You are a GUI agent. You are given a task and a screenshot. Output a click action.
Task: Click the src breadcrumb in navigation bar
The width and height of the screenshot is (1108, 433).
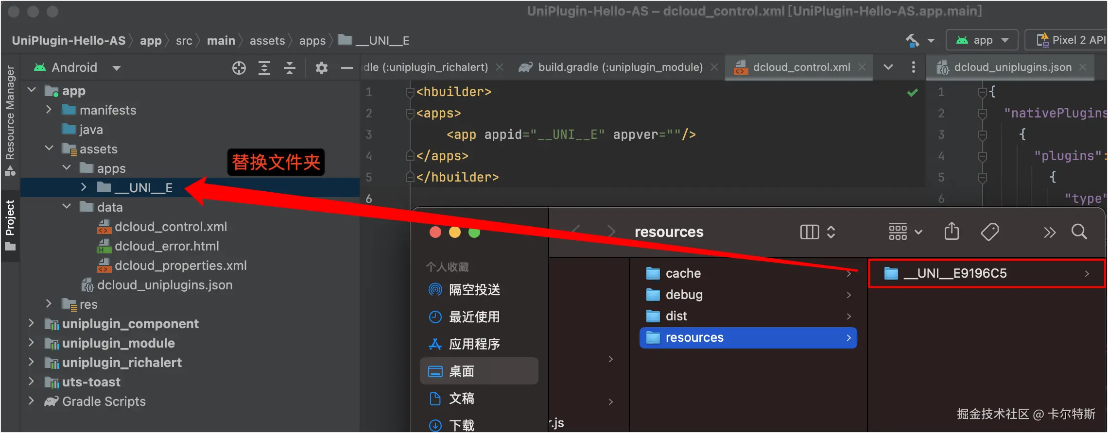[x=184, y=40]
